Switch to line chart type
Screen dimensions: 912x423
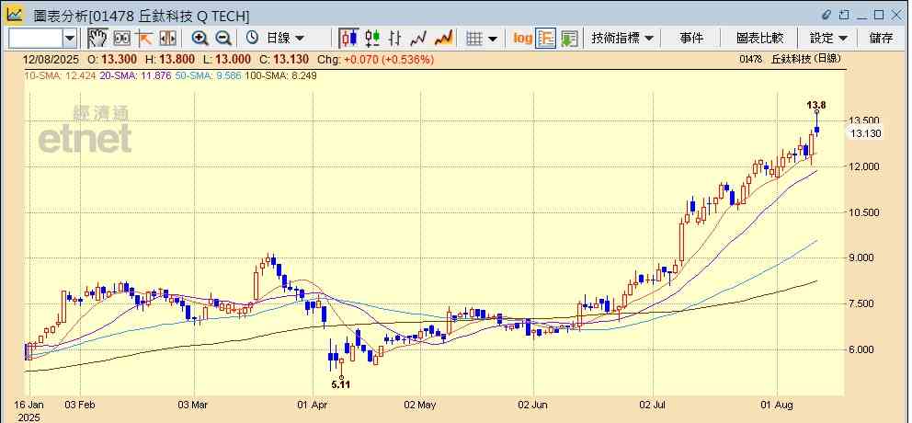click(x=418, y=39)
